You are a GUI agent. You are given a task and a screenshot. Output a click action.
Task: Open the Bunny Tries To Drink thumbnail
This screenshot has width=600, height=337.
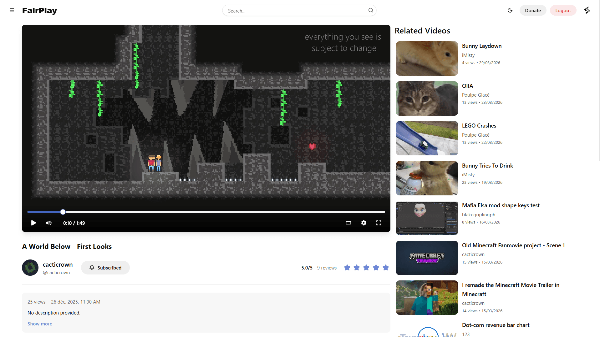[427, 178]
